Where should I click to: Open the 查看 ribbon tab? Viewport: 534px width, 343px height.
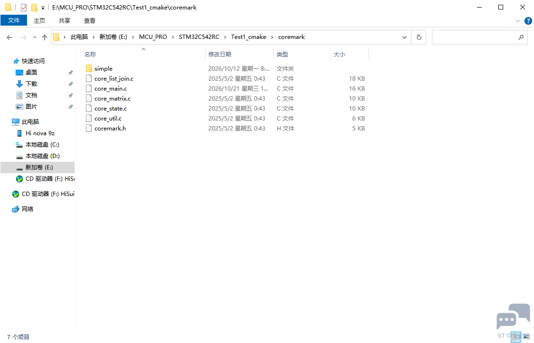click(90, 21)
